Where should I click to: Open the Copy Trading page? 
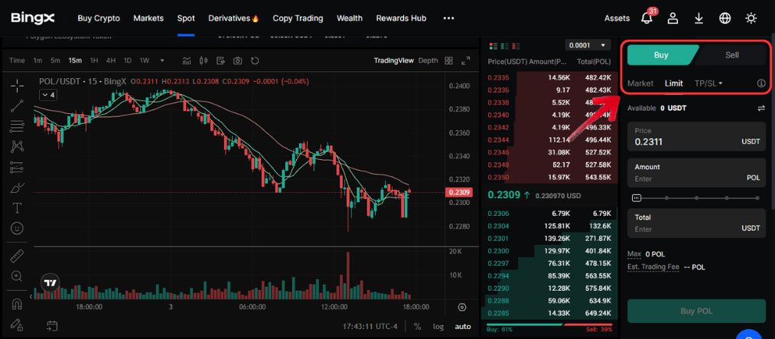click(298, 18)
